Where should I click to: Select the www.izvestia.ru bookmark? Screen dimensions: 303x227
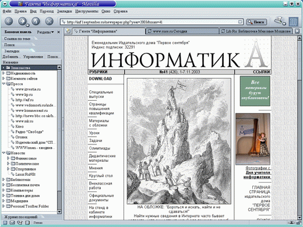pyautogui.click(x=28, y=89)
